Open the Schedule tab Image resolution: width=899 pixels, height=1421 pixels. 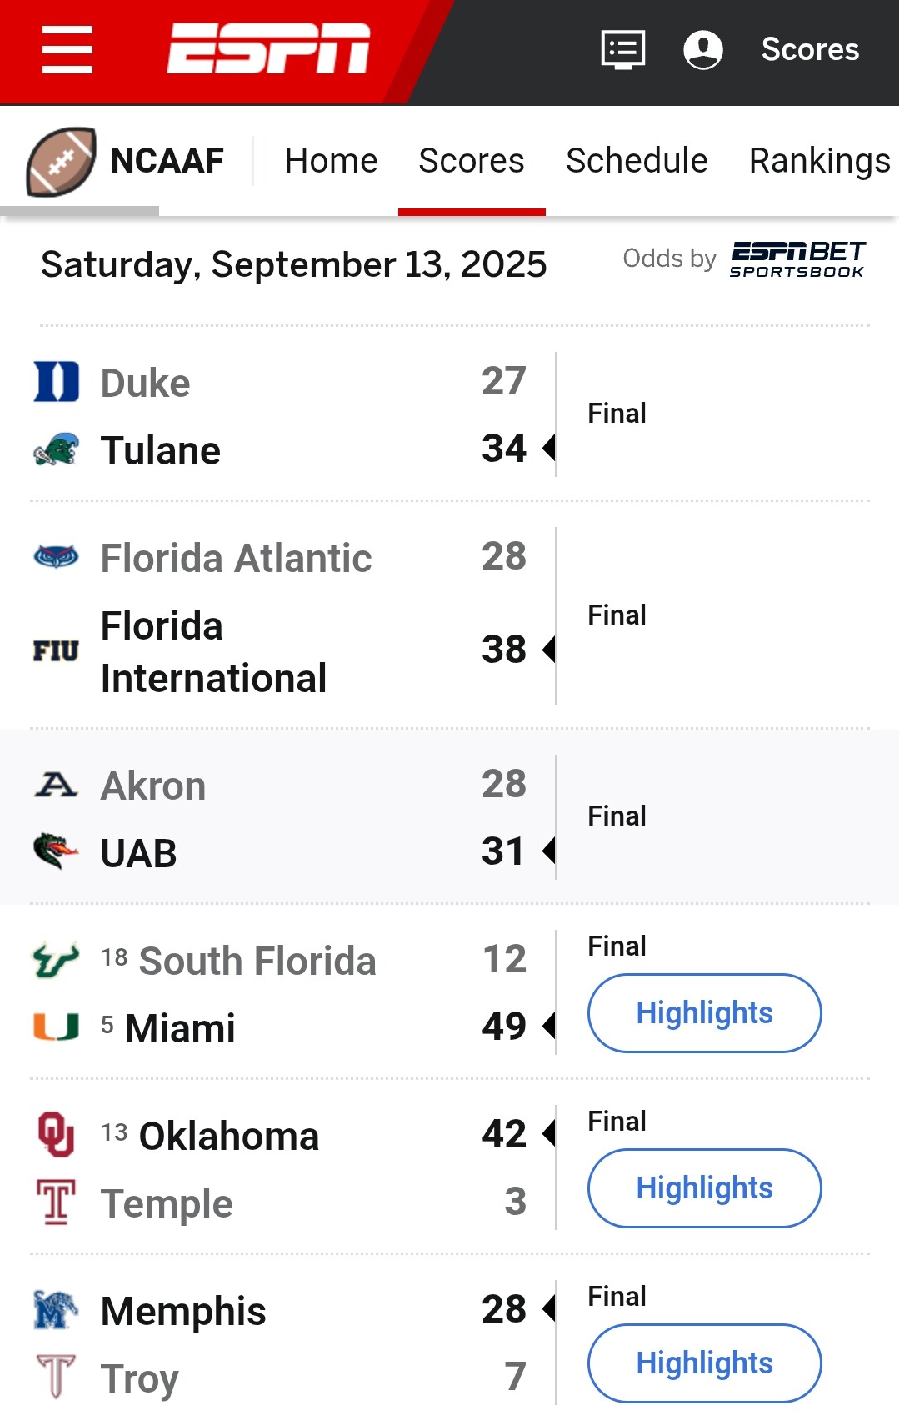637,161
